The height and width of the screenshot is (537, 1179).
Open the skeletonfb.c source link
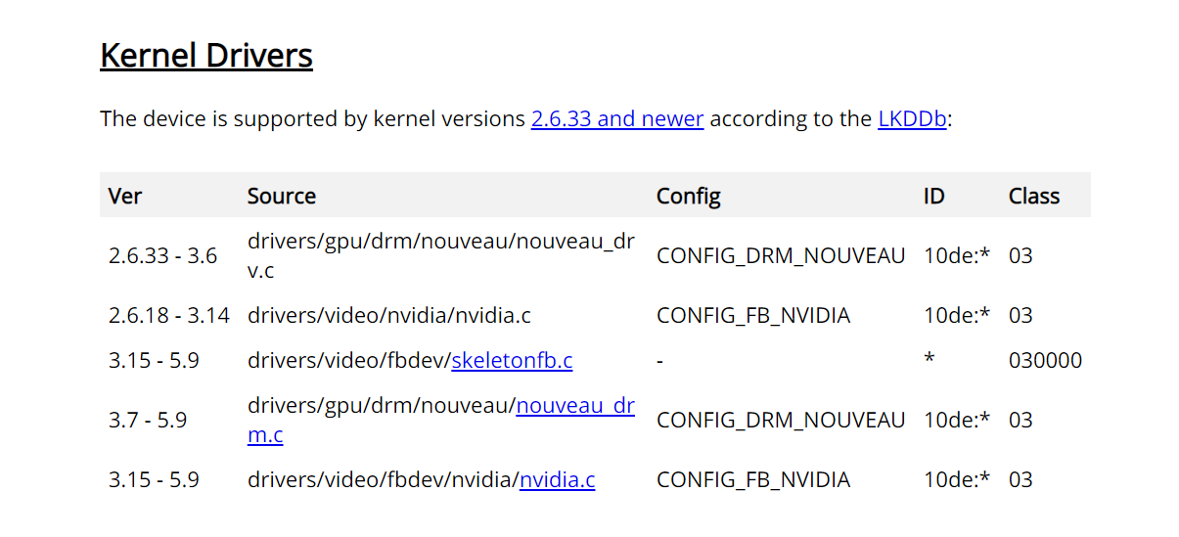click(512, 361)
